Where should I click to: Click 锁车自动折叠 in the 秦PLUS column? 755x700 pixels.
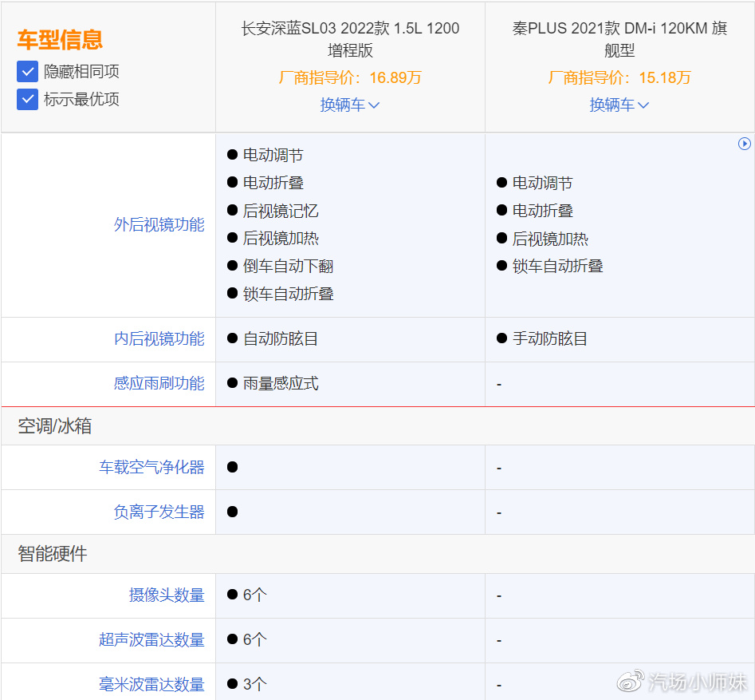[x=557, y=266]
